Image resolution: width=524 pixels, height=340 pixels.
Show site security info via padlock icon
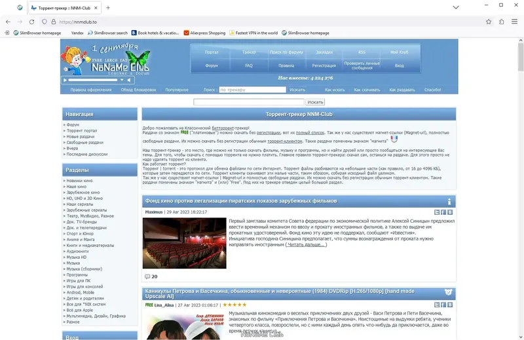pyautogui.click(x=54, y=22)
